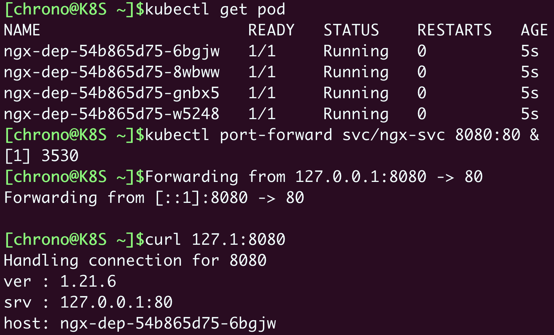Click Running status of the gnbx5 pod
This screenshot has height=335, width=554.
356,93
